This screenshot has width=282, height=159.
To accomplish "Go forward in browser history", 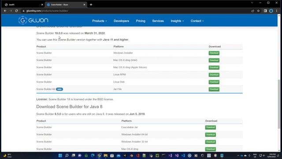I will (11, 11).
